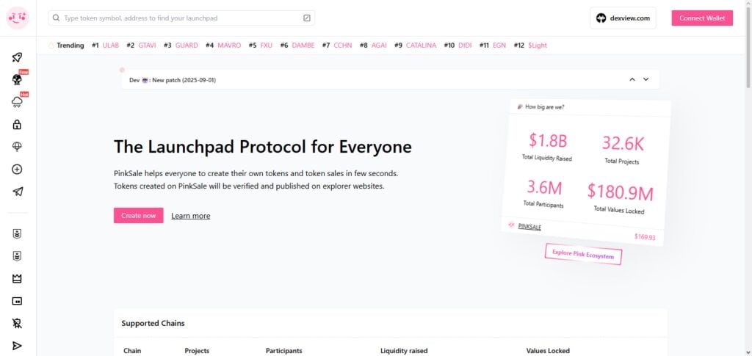Click the plus-circle sidebar icon
Screen dimensions: 752x356
click(18, 169)
